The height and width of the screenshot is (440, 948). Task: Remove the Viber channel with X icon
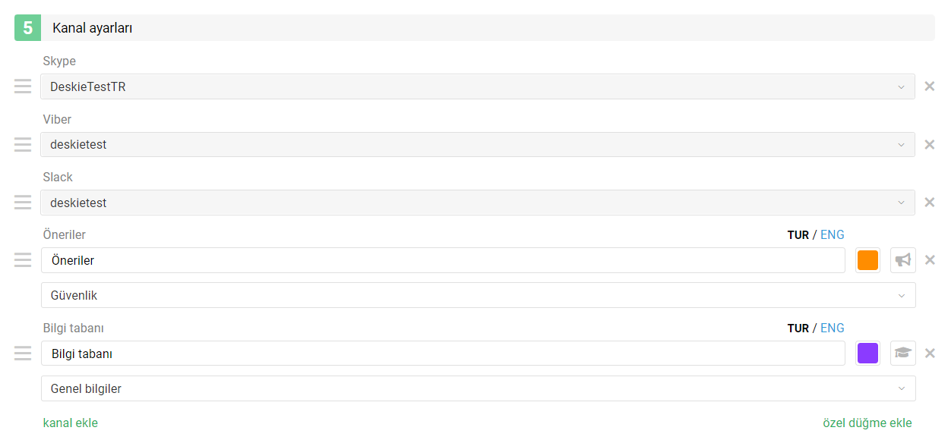(x=929, y=144)
